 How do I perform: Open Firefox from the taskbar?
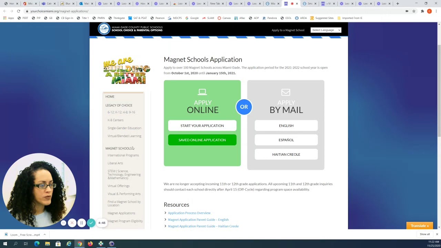90,244
